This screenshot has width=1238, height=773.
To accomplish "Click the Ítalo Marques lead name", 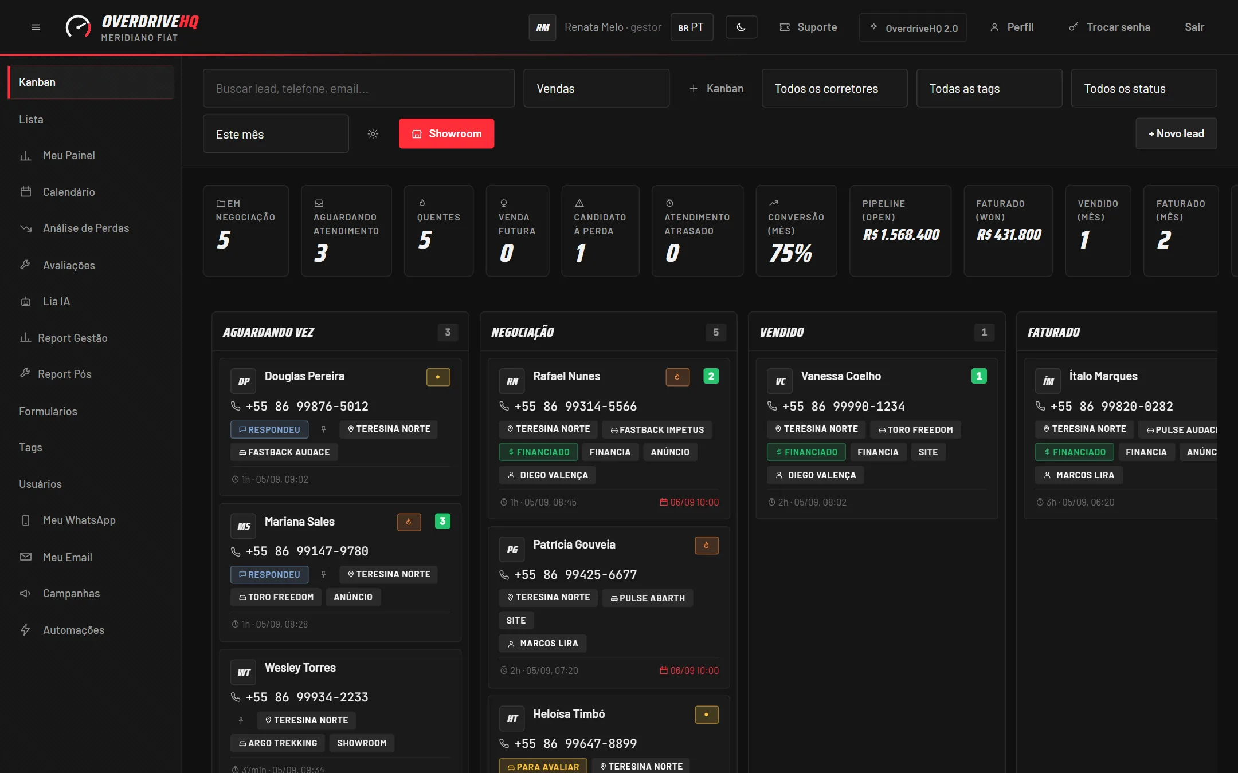I will pyautogui.click(x=1103, y=376).
